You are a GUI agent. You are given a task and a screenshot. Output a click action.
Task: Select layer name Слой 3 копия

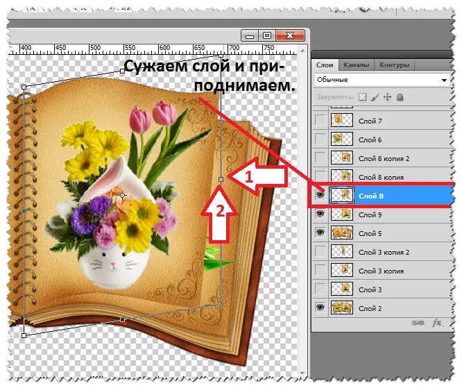point(381,271)
